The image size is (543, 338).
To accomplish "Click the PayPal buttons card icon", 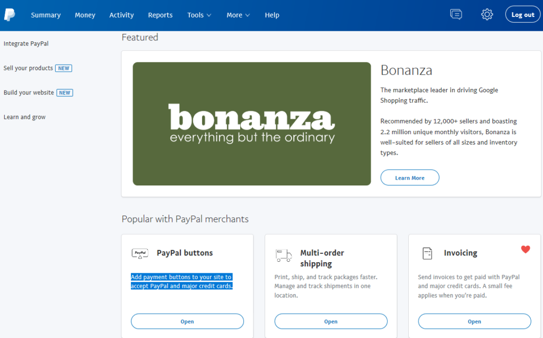I will (x=140, y=253).
